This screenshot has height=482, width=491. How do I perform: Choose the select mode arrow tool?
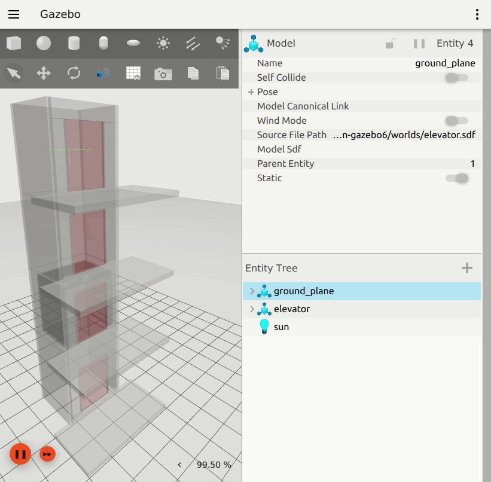coord(14,74)
